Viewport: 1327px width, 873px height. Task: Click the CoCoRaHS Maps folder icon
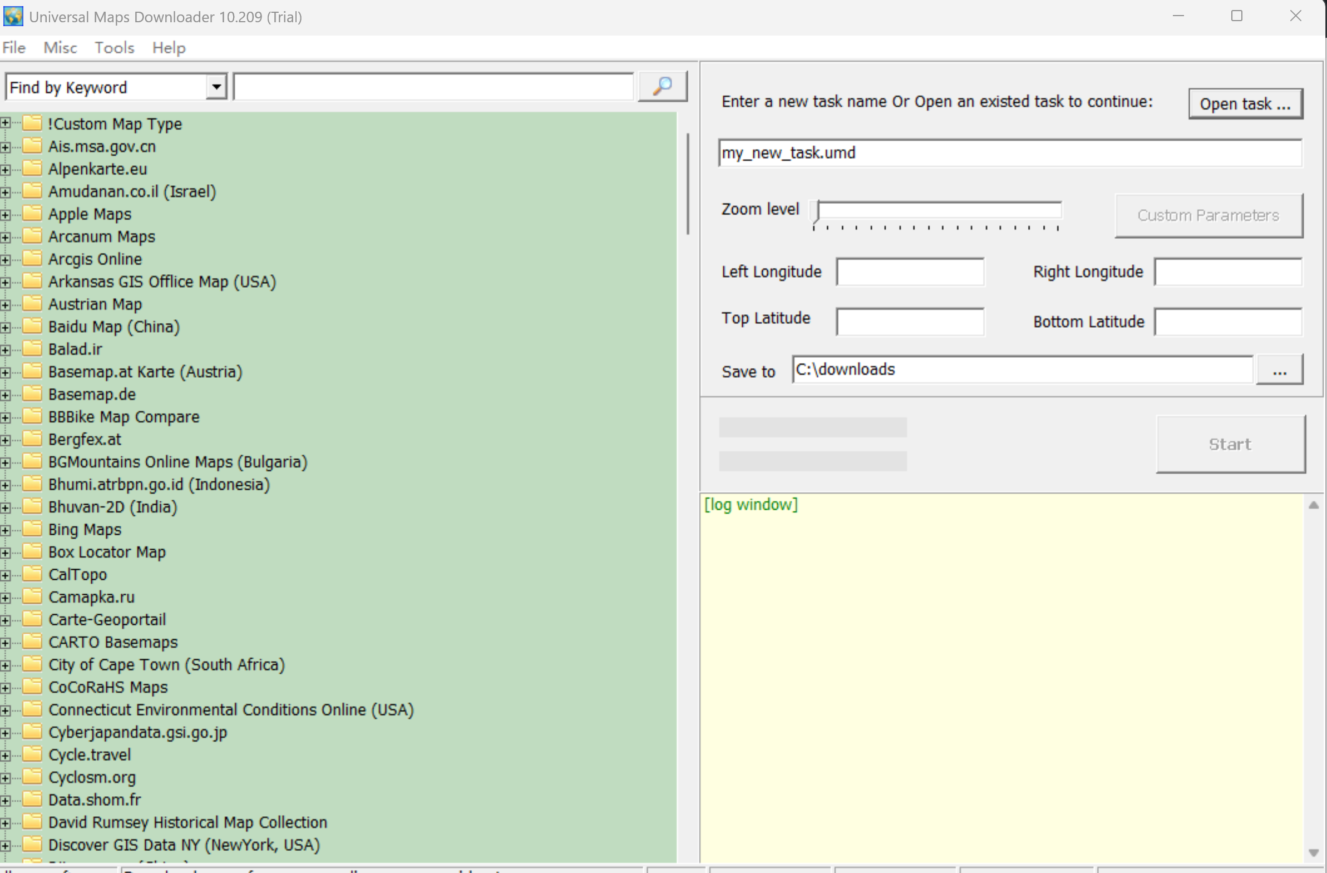32,687
